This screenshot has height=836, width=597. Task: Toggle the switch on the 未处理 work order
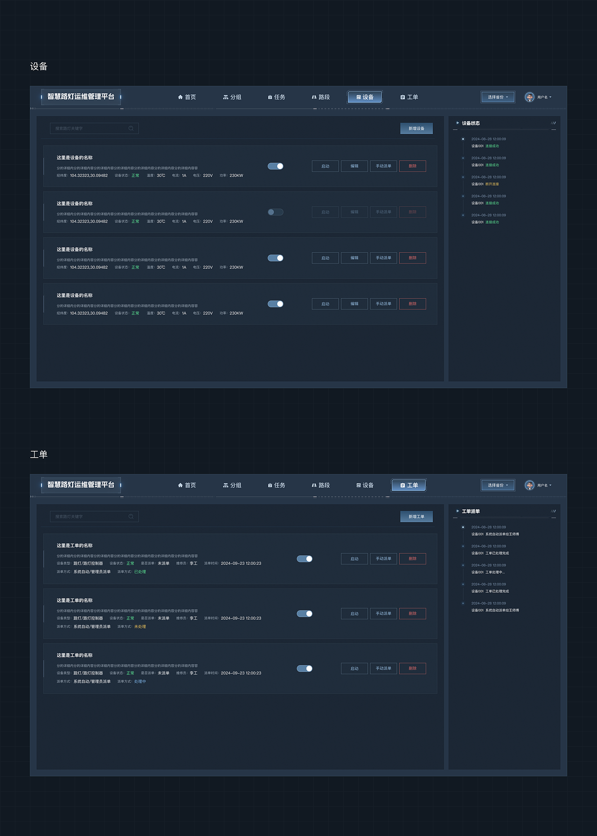click(305, 613)
